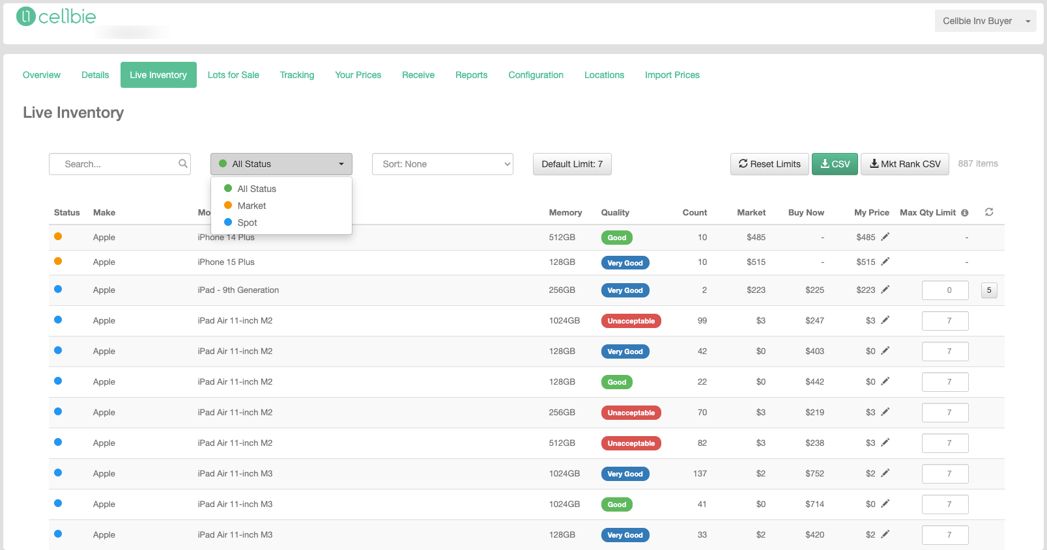Edit price pencil for row with count 82
Viewport: 1047px width, 550px height.
tap(885, 443)
